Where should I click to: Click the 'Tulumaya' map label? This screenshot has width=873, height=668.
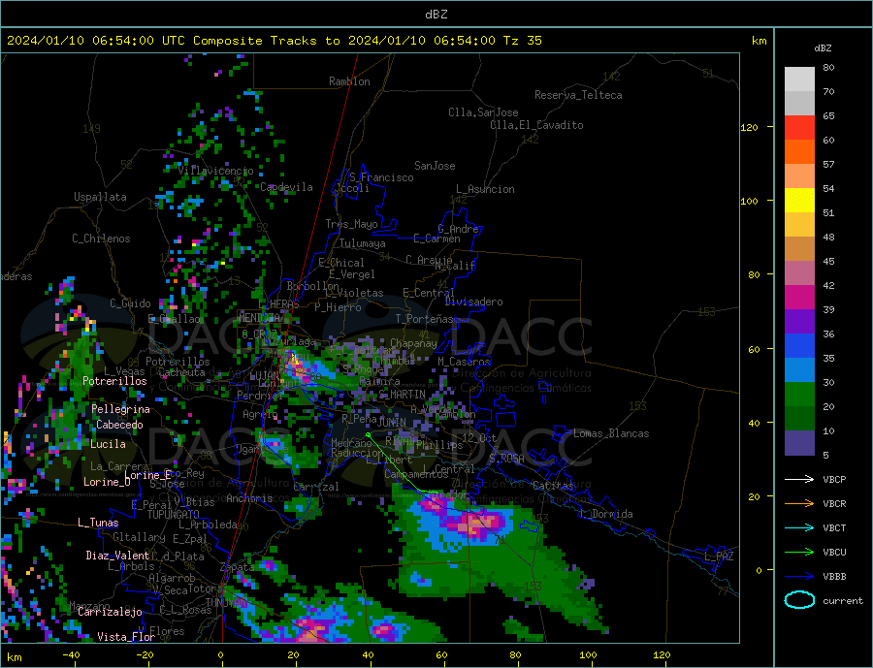tap(363, 243)
